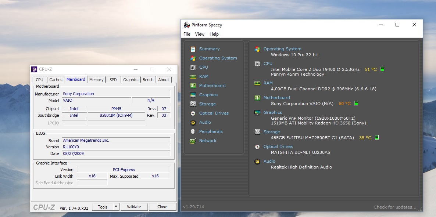Click the Optical Drives disc icon in summary panel
436x217 pixels.
tap(257, 147)
